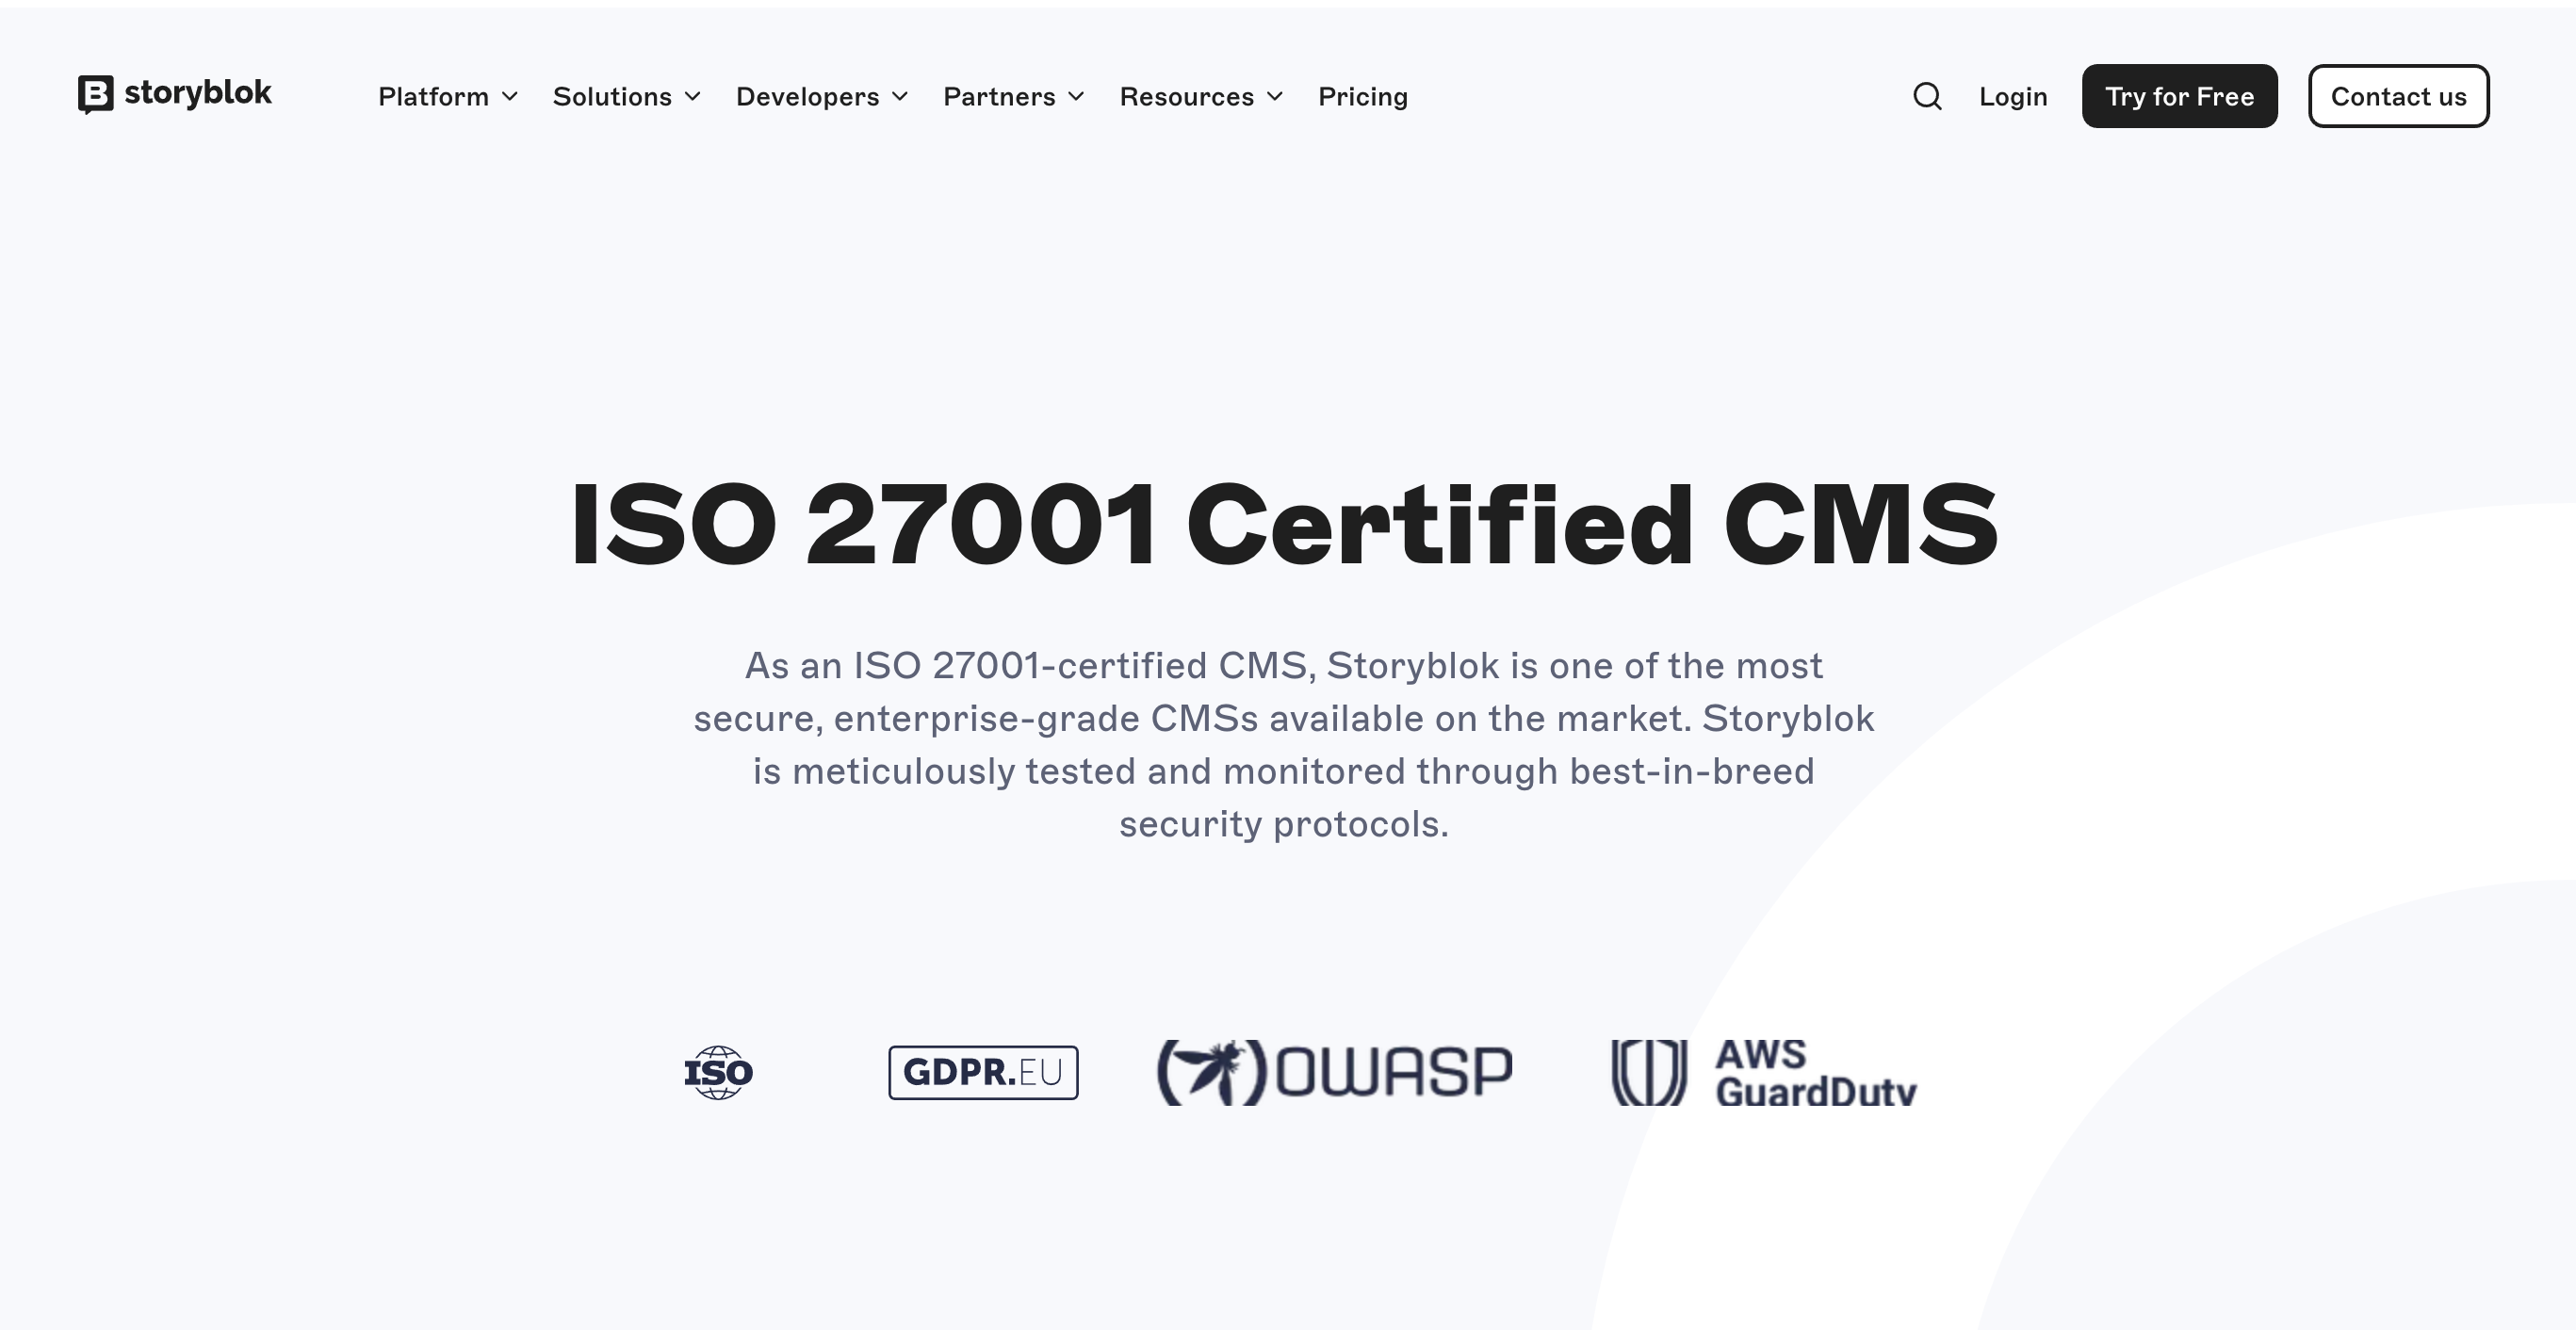The height and width of the screenshot is (1330, 2576).
Task: Open the search magnifier icon
Action: pos(1927,96)
